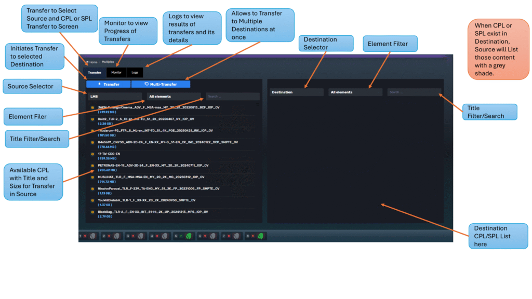Click the yellow icon beside the BlackBag_TLR-A CPL
Viewport: 532px width, 299px height.
92,213
